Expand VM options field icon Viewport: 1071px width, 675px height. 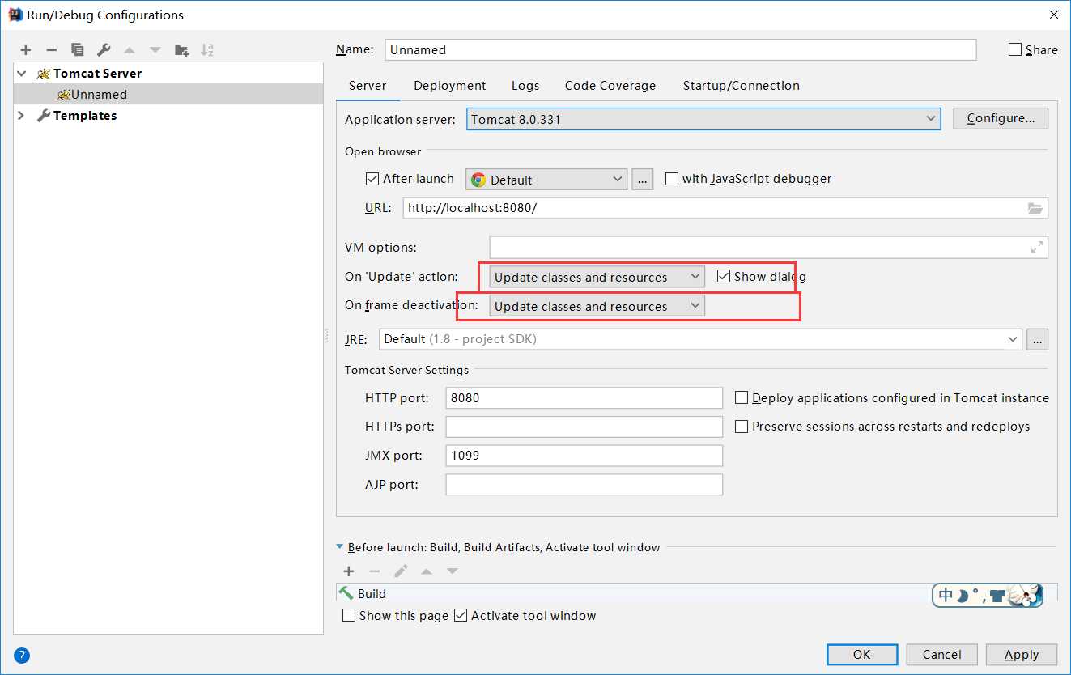1037,248
